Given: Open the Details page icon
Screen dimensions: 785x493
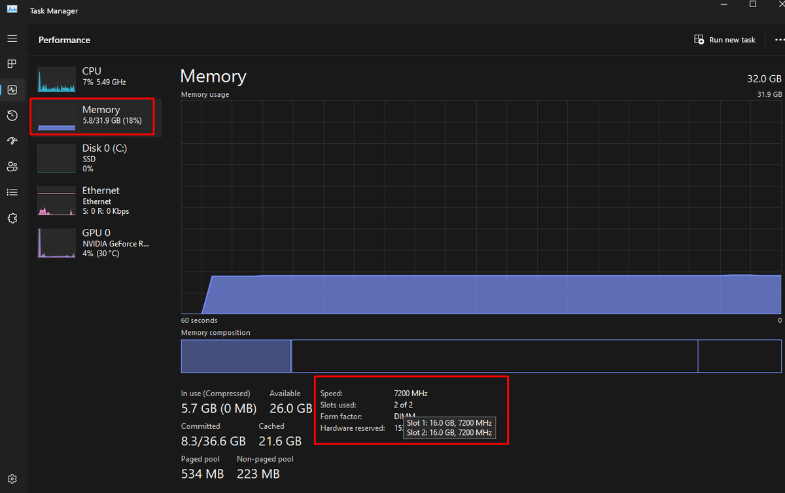Looking at the screenshot, I should [x=11, y=192].
